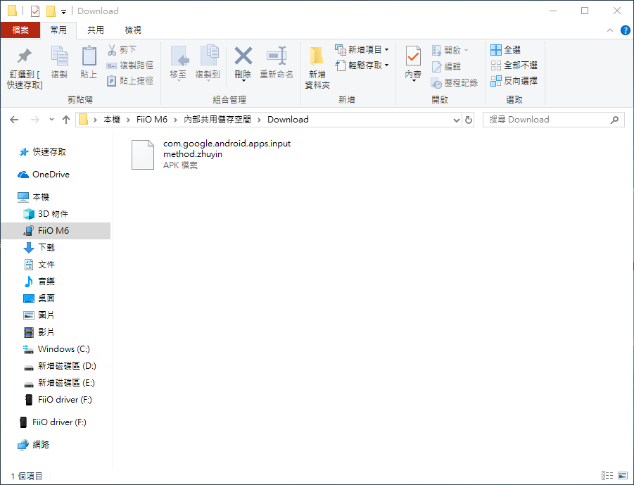Switch to large icons view in status bar
The image size is (634, 485).
[x=623, y=476]
